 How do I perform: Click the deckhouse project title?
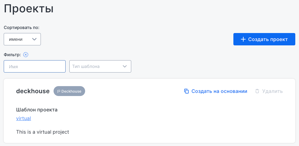33,91
